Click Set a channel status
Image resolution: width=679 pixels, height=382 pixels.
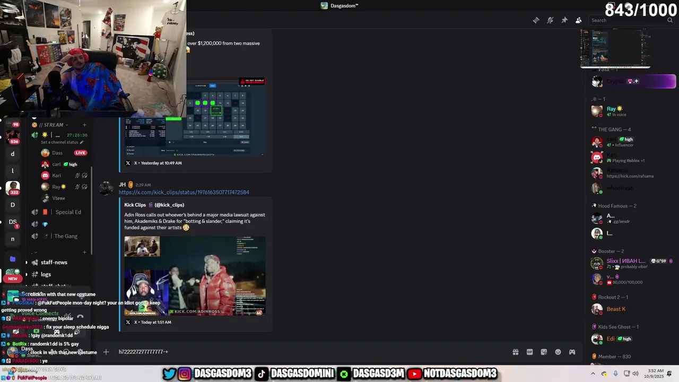point(62,142)
